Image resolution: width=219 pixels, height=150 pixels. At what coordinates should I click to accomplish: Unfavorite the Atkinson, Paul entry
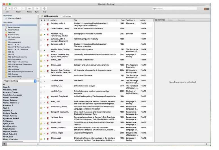point(41,35)
